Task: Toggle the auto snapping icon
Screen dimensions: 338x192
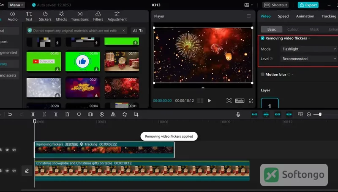Action: click(x=266, y=115)
